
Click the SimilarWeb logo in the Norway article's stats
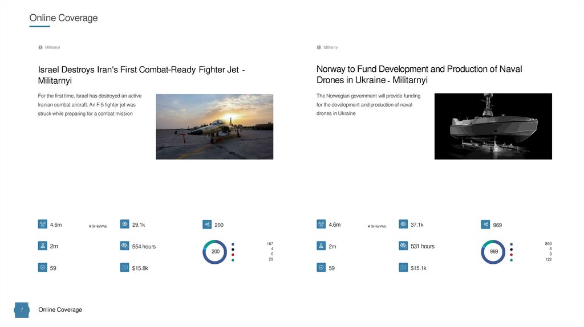pyautogui.click(x=376, y=226)
